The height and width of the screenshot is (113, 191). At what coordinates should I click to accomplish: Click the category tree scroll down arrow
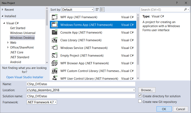pos(47,63)
